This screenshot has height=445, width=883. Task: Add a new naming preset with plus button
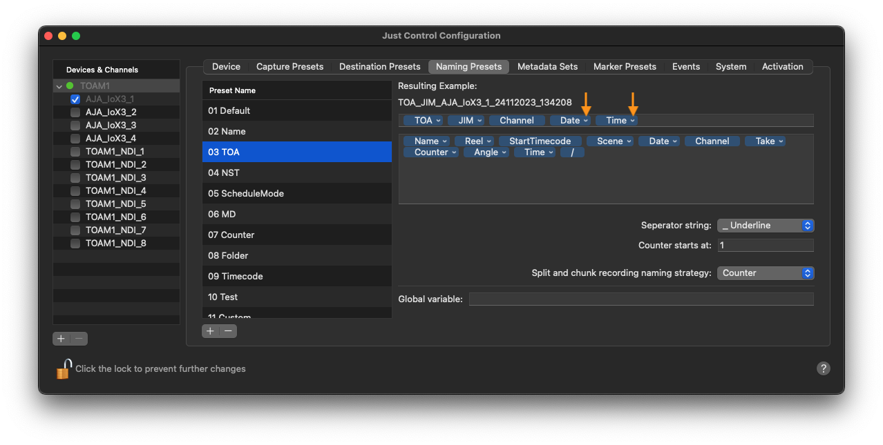point(211,331)
